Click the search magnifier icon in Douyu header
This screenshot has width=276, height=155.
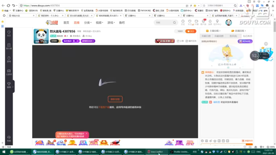(x=174, y=22)
